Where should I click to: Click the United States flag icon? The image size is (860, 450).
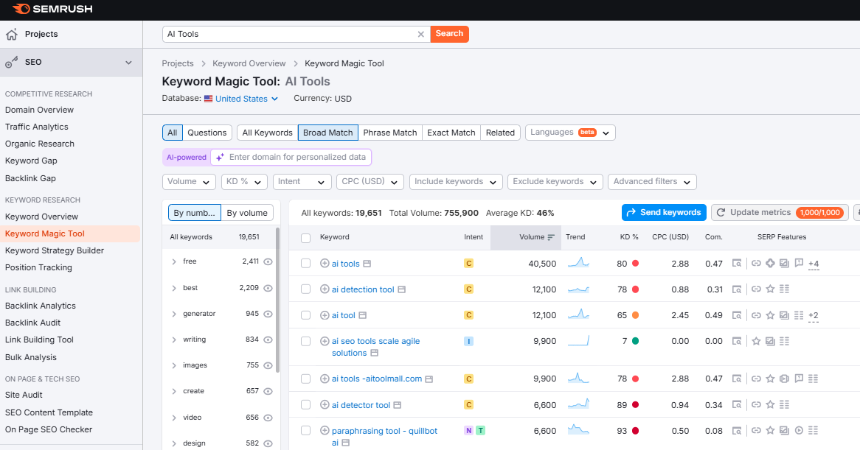[x=209, y=99]
